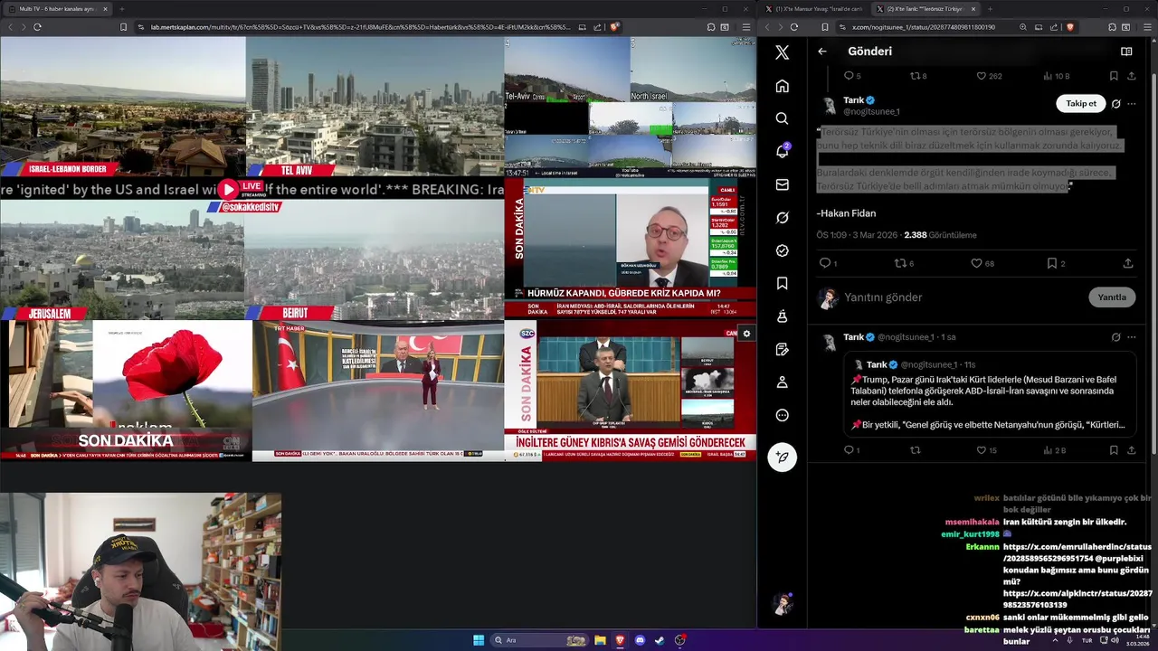Share the main post via share icon

click(1128, 263)
